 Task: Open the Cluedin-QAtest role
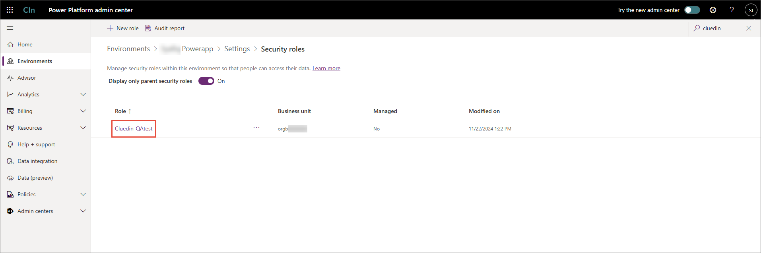[134, 128]
